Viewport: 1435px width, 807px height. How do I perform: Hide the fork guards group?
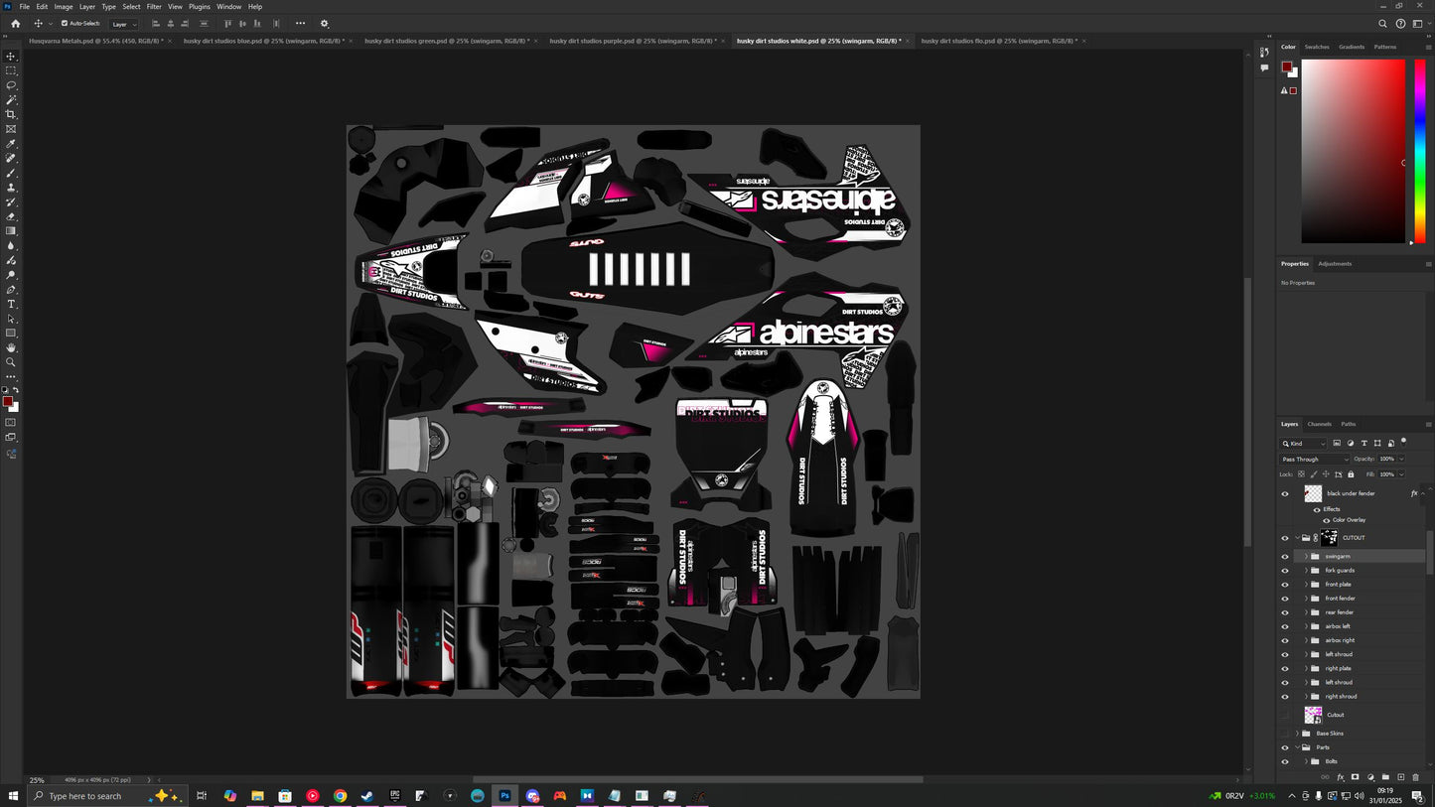pyautogui.click(x=1284, y=571)
